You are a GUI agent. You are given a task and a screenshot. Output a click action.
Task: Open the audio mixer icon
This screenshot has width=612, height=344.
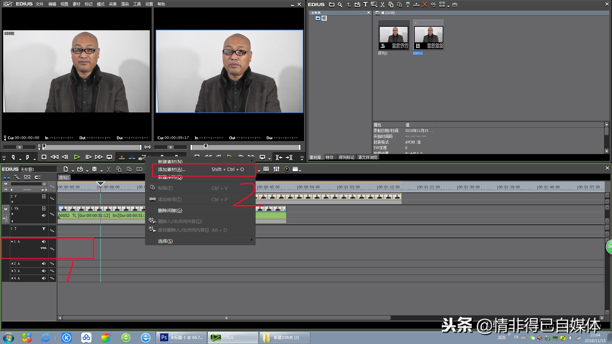click(x=276, y=169)
